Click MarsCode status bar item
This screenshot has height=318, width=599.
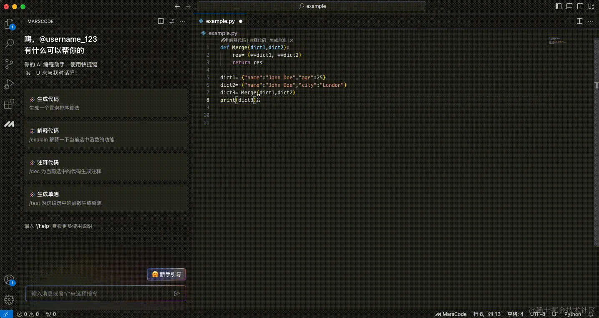point(451,314)
